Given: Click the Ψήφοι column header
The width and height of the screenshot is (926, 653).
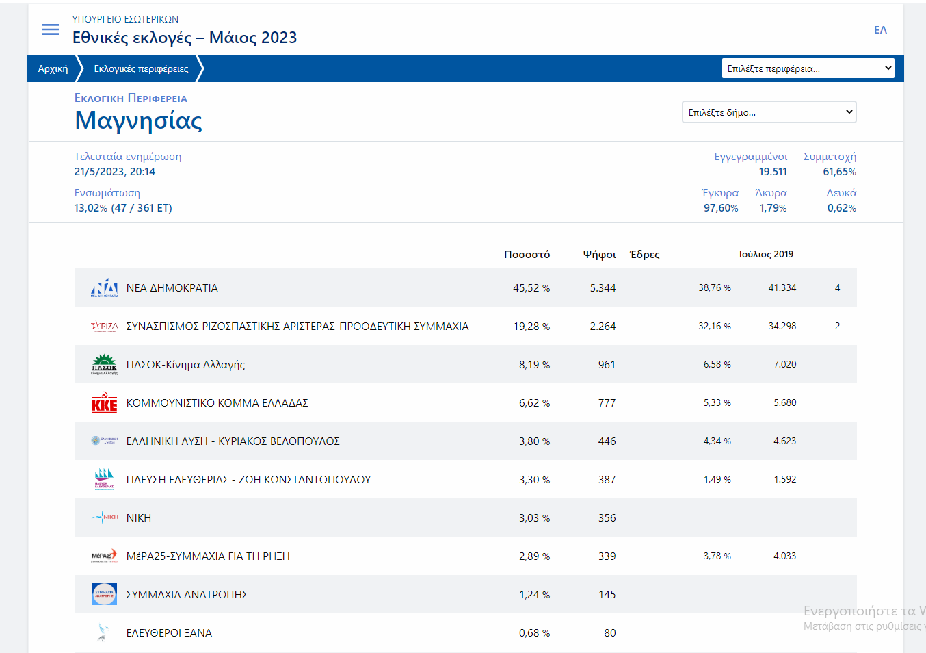Looking at the screenshot, I should tap(599, 255).
